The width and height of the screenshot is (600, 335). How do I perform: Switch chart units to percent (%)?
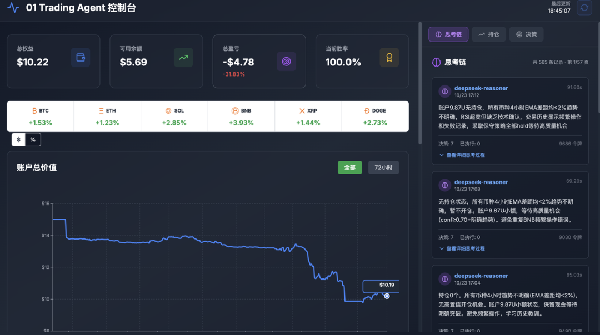[33, 139]
